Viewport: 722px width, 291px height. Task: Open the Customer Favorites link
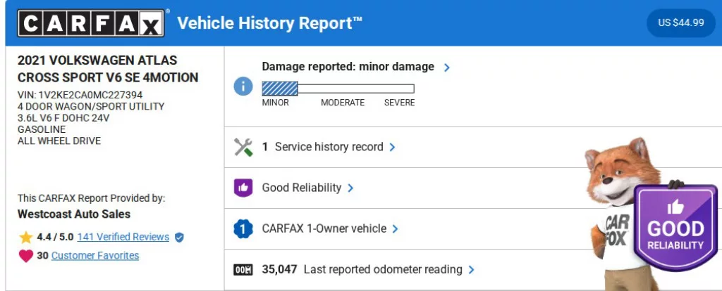click(94, 256)
